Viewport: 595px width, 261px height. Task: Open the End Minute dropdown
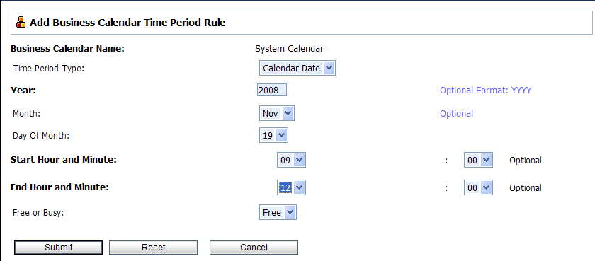(x=478, y=187)
